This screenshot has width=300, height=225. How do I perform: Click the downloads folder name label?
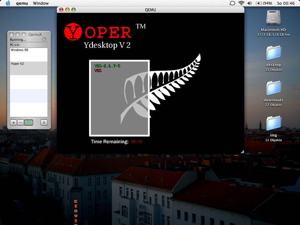(273, 100)
